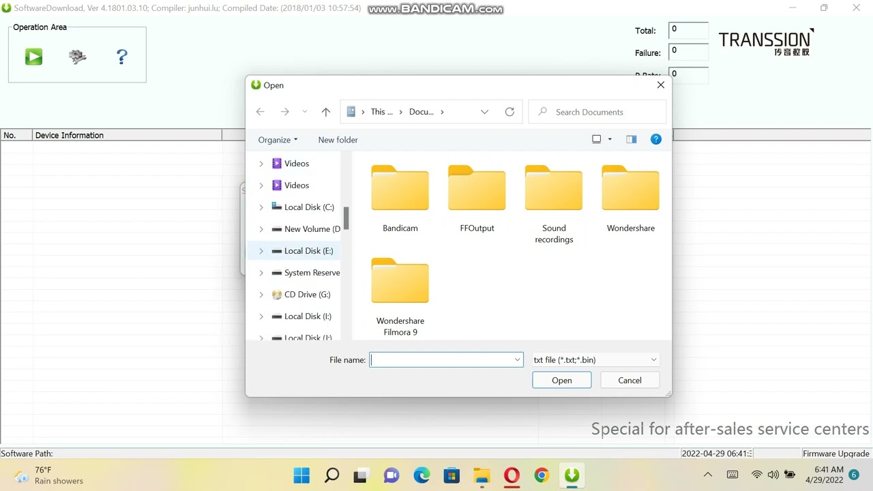
Task: Open the touch keyboard tray icon
Action: [x=733, y=475]
